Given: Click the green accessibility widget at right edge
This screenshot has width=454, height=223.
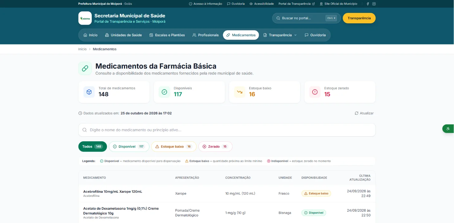Looking at the screenshot, I should [448, 129].
